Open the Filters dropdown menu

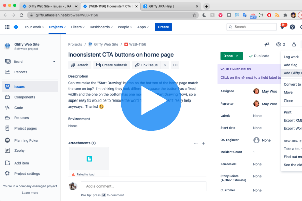click(78, 27)
